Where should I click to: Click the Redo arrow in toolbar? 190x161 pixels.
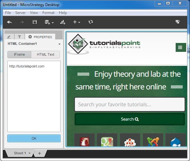point(22,22)
